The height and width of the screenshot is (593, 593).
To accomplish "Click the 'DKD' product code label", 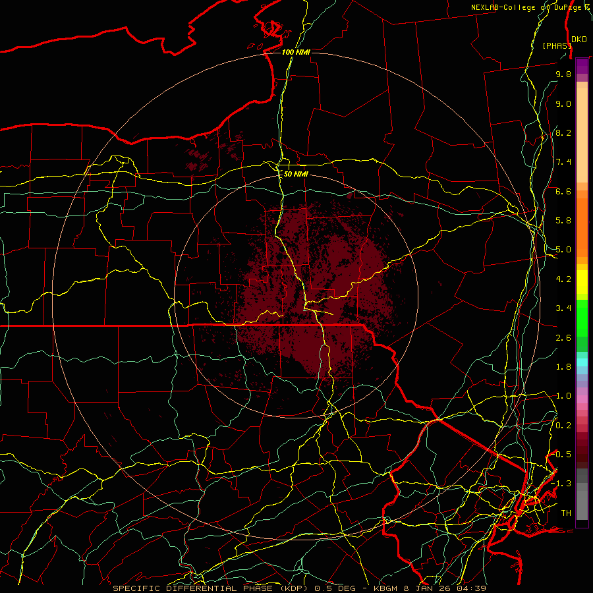I will [x=579, y=40].
